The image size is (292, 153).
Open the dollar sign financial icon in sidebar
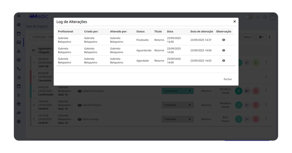(19, 95)
